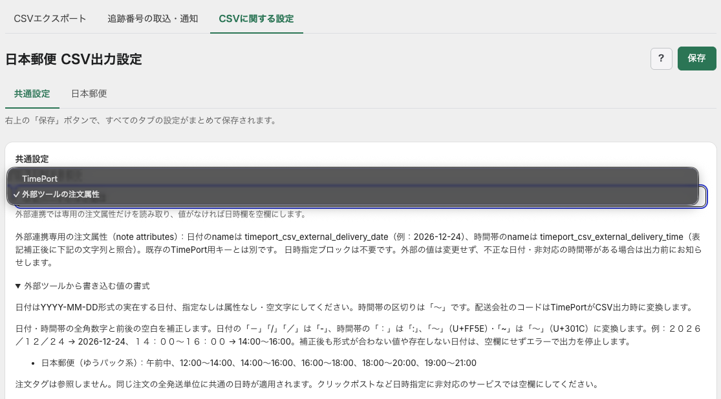Click the 日付・時間帯の全角数字 correction paragraph
This screenshot has height=399, width=721.
pyautogui.click(x=358, y=335)
